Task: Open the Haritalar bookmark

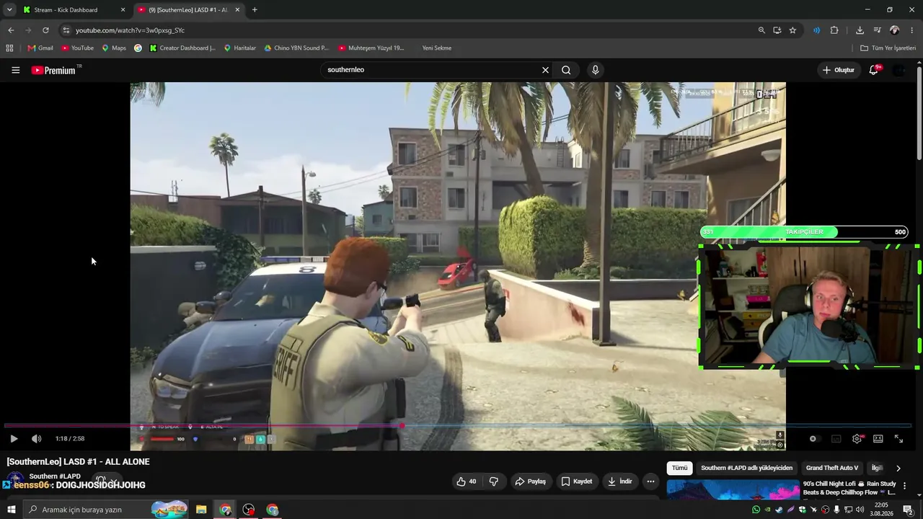Action: 240,48
